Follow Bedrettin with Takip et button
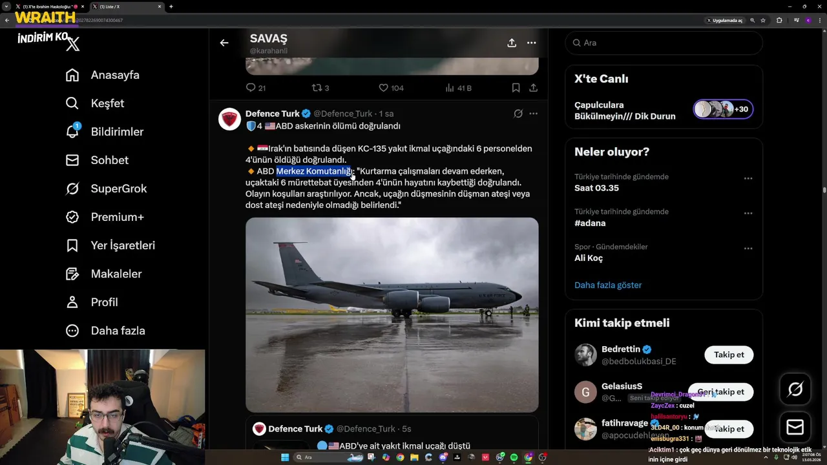Viewport: 827px width, 465px height. coord(729,355)
